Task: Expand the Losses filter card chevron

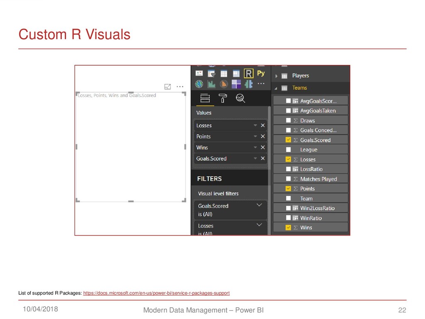Action: (x=259, y=225)
